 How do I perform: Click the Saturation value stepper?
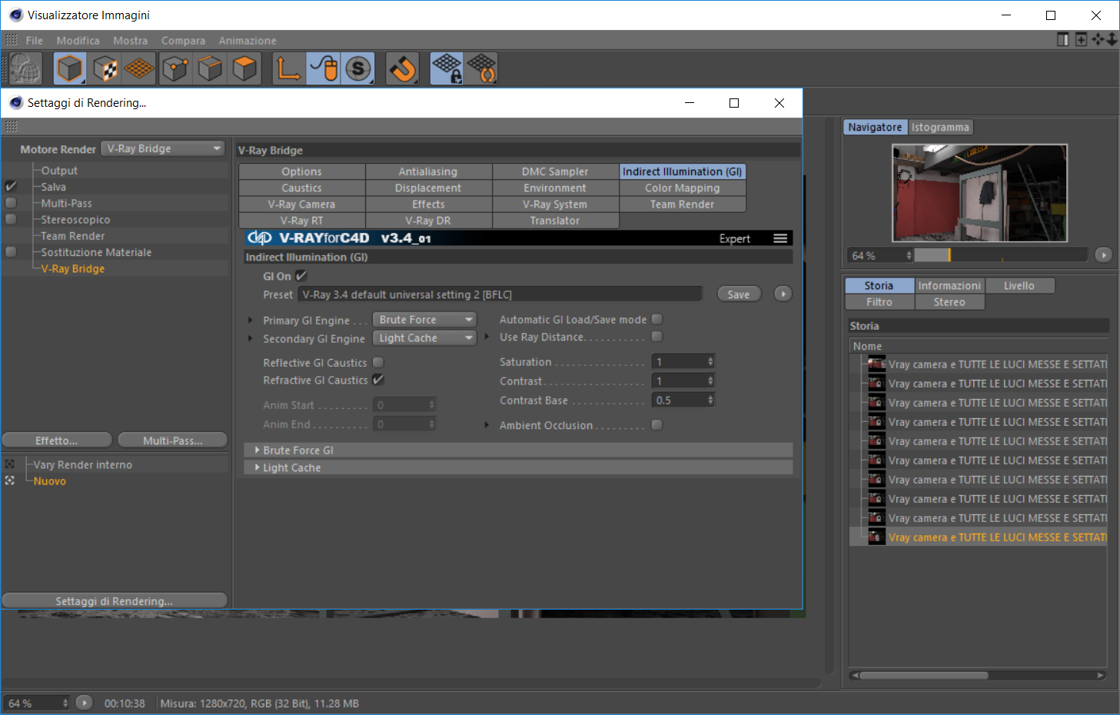(x=710, y=361)
